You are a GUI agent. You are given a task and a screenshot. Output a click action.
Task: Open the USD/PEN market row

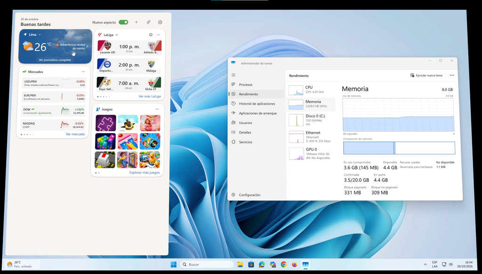54,83
